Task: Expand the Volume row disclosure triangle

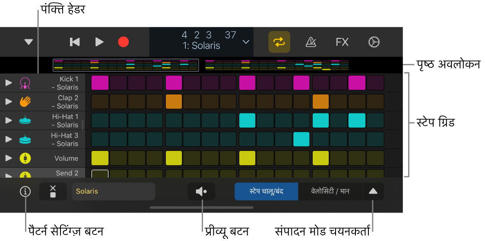Action: [x=9, y=158]
